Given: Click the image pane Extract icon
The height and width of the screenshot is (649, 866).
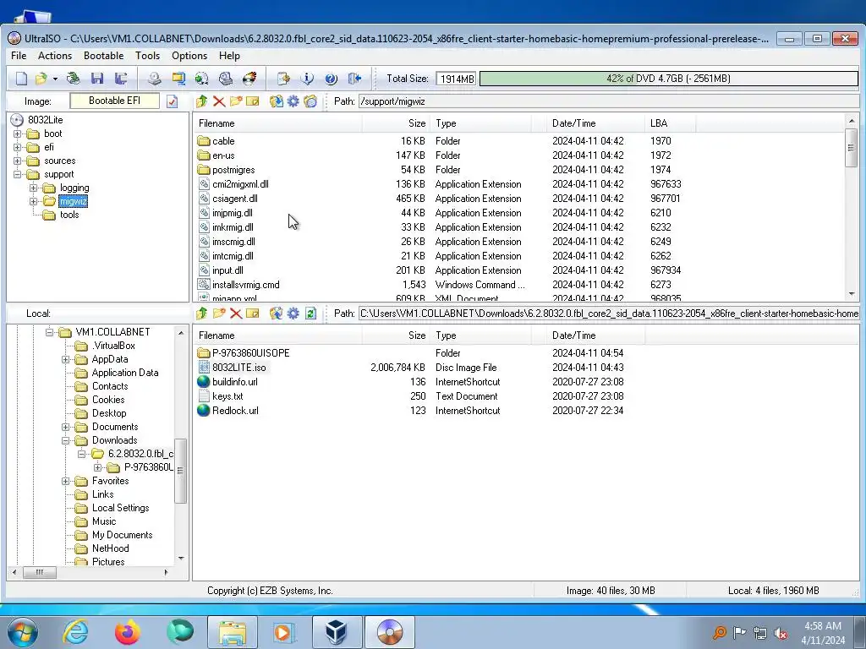Looking at the screenshot, I should [x=277, y=101].
